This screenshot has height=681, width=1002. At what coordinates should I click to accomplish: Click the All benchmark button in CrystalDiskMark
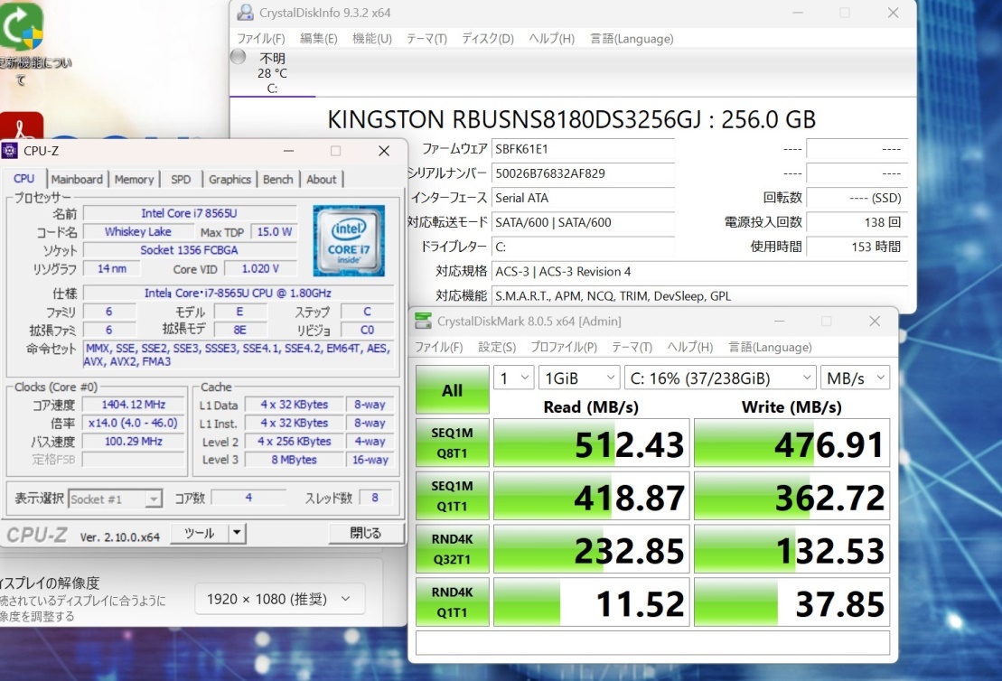click(x=453, y=389)
